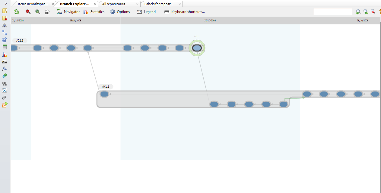Select the changesets list icon in sidebar

pos(4,47)
